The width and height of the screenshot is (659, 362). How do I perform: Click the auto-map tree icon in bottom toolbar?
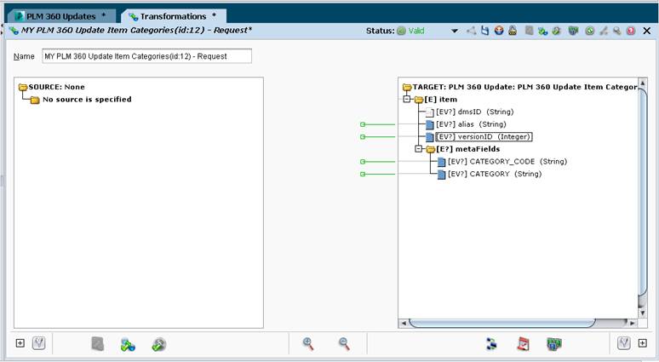491,344
